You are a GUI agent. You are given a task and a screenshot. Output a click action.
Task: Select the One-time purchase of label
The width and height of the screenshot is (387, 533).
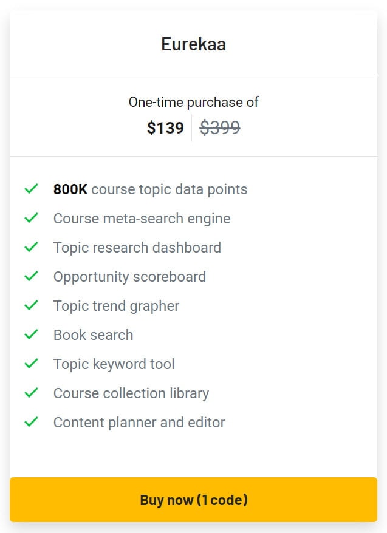coord(193,102)
